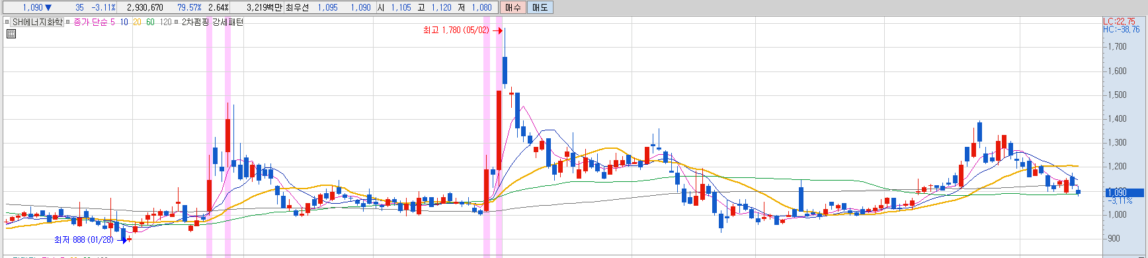Click the 1,000 price axis label
Viewport: 1148px width, 258px height.
(x=1117, y=215)
